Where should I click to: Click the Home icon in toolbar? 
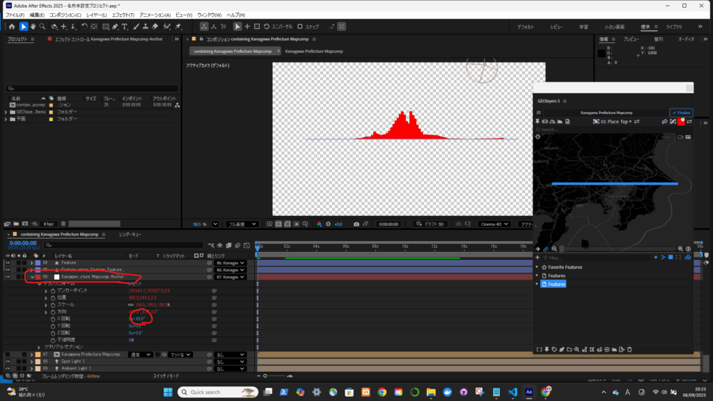point(11,26)
